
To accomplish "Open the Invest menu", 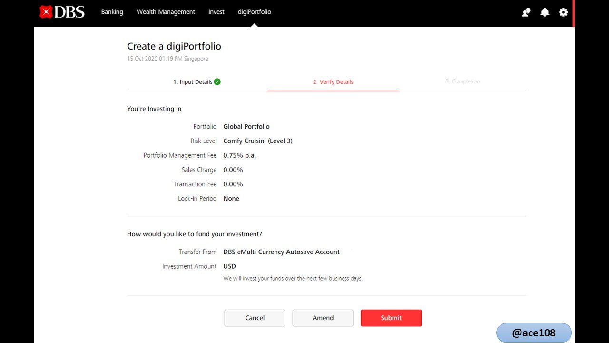I will pos(216,12).
